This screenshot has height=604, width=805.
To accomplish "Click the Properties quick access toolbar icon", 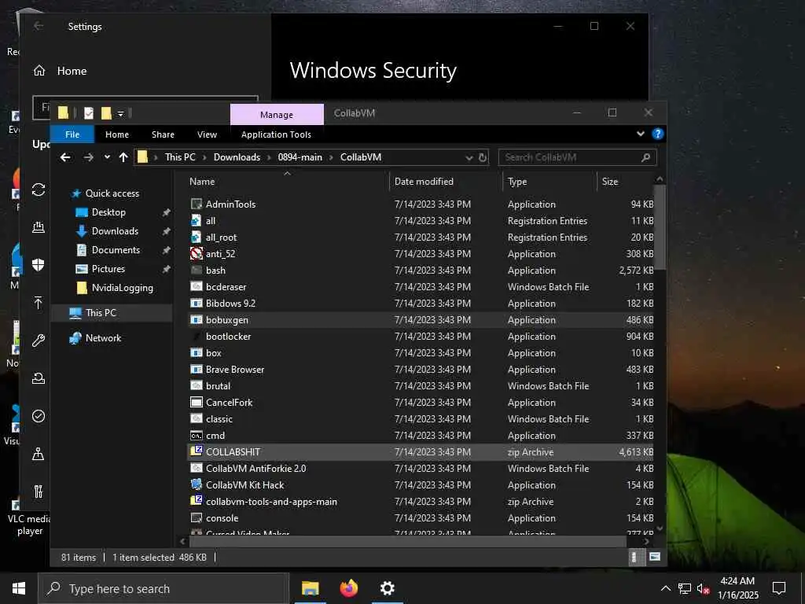I will pos(88,113).
